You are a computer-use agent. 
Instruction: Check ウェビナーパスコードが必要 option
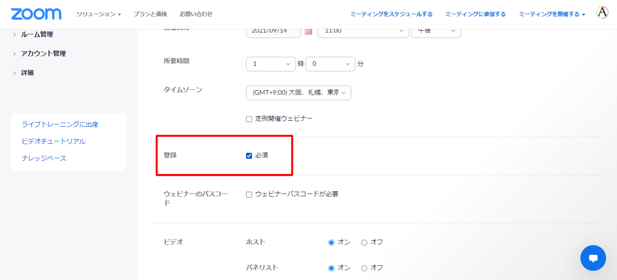click(249, 194)
